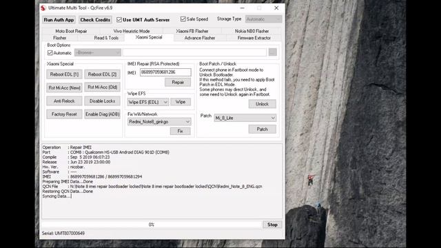Open Redmi_Note8_ginkgo model dropdown
The width and height of the screenshot is (441, 248).
pyautogui.click(x=159, y=122)
